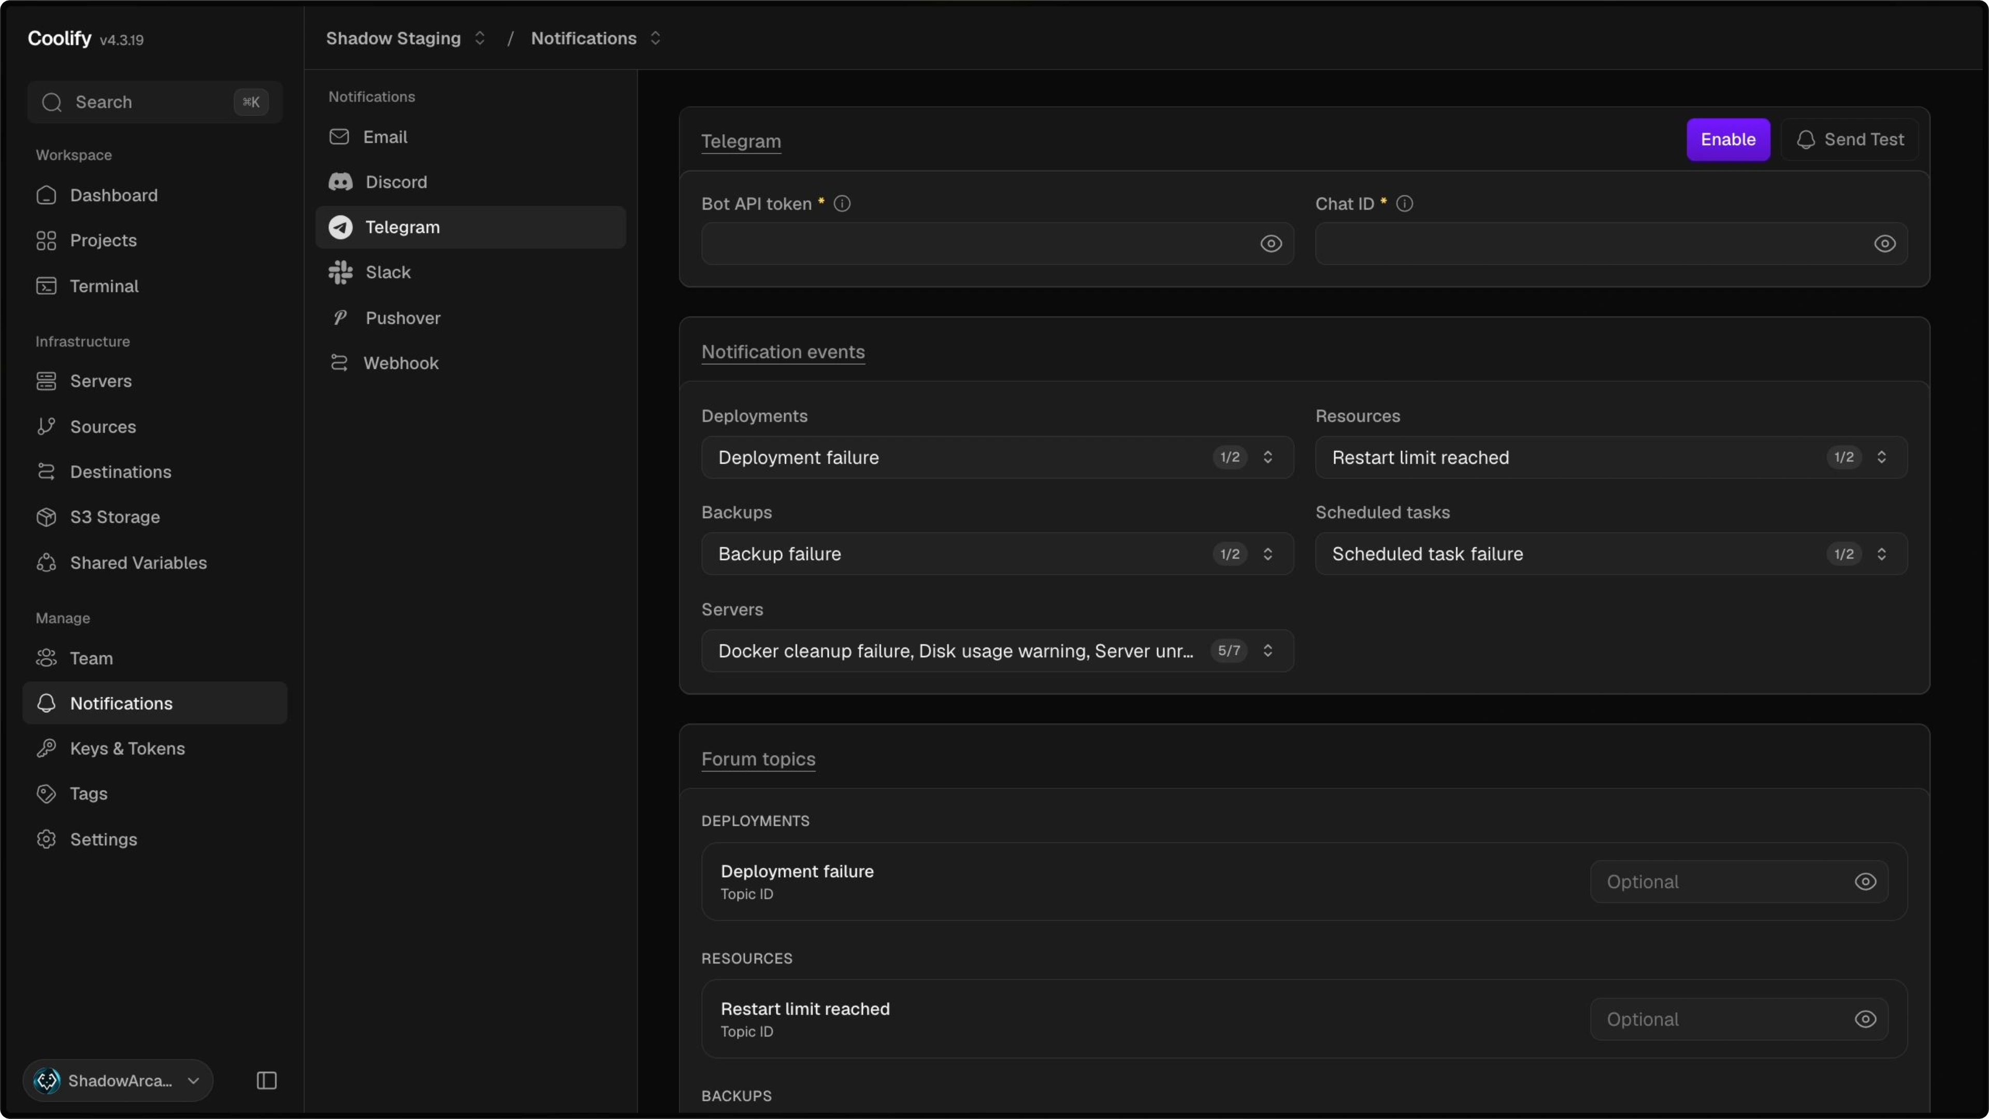Open ShadowArca account menu chevron
The height and width of the screenshot is (1119, 1989).
pos(193,1080)
